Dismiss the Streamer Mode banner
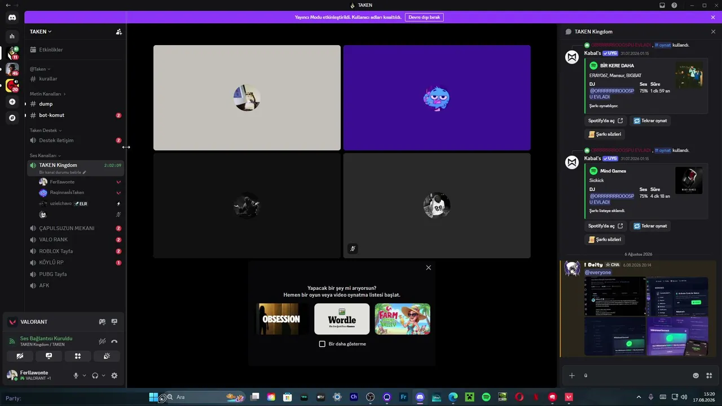722x406 pixels. pos(713,17)
